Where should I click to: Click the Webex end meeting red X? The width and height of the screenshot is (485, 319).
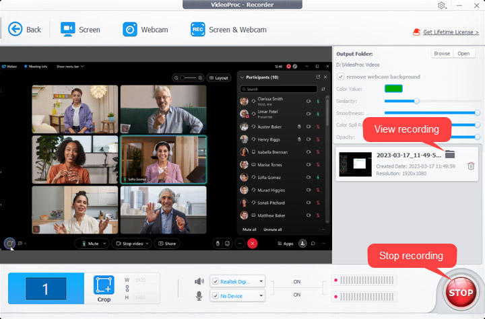pyautogui.click(x=253, y=244)
